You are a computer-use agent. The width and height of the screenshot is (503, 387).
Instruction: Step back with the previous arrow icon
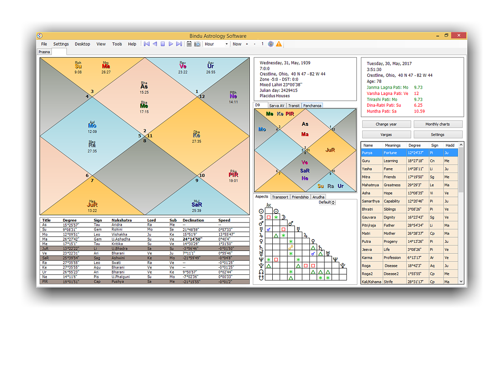[x=155, y=44]
